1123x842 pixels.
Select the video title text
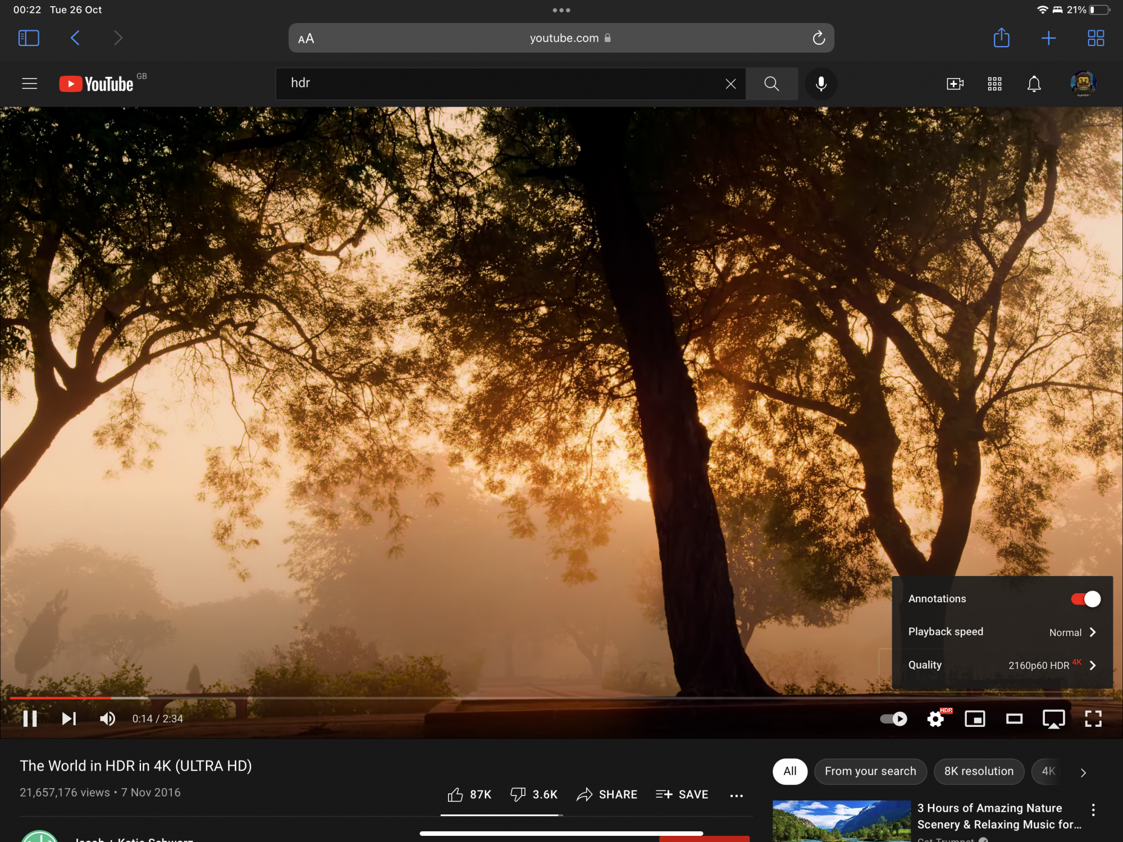coord(136,766)
